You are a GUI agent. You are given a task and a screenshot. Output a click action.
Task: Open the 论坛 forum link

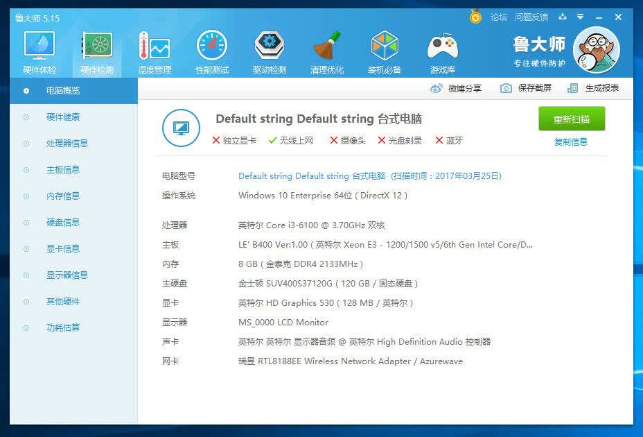tap(499, 17)
